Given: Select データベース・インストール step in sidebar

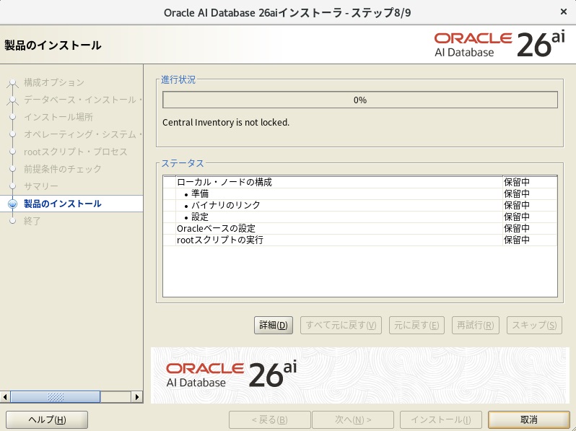Looking at the screenshot, I should (83, 100).
